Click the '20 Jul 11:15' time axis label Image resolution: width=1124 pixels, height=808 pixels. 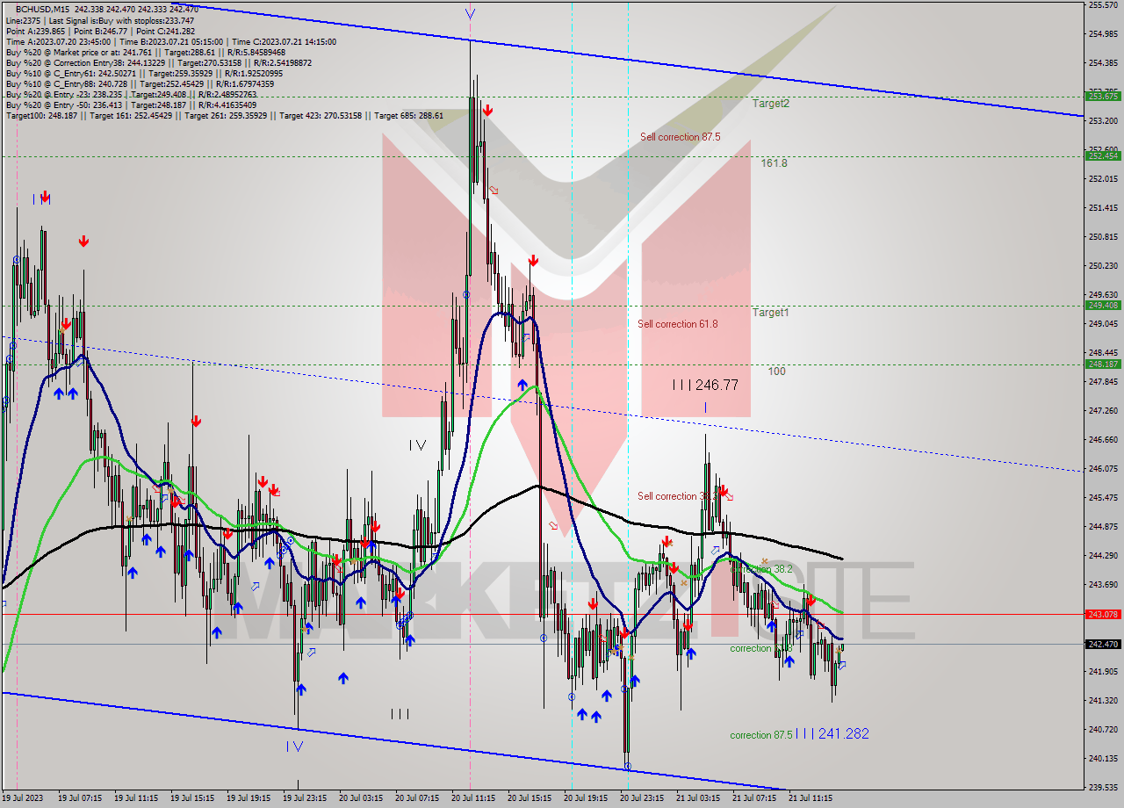click(473, 799)
